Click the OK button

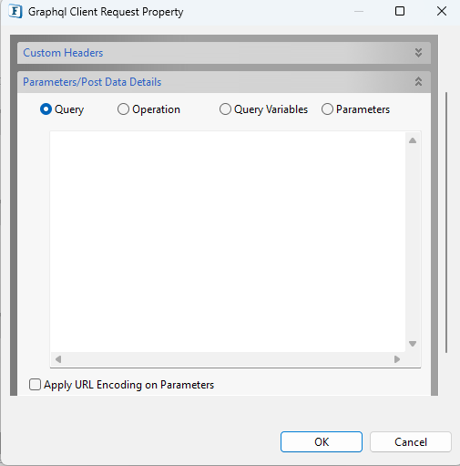tap(322, 441)
